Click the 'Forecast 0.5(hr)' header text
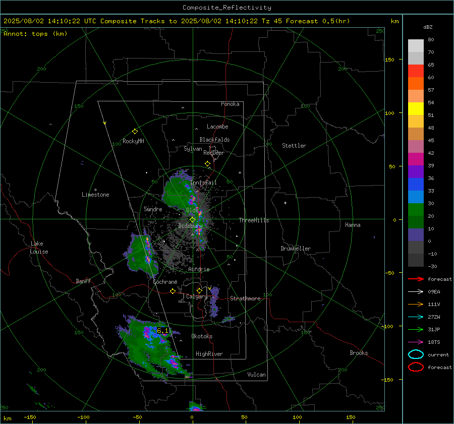 pos(318,21)
